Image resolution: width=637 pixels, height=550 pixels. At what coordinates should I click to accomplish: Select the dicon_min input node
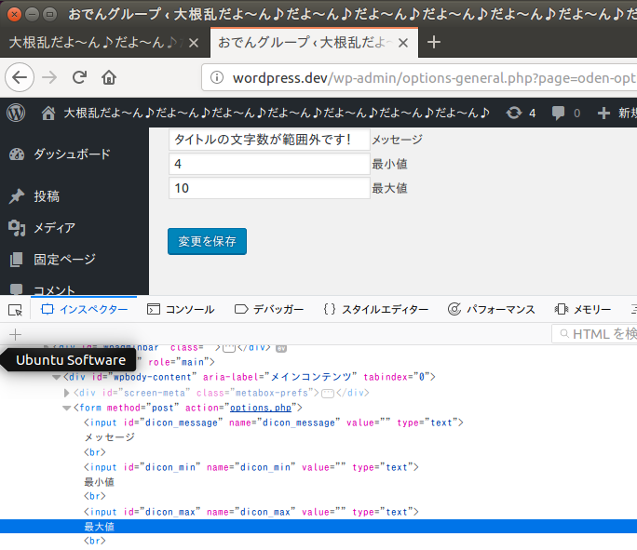coord(251,467)
